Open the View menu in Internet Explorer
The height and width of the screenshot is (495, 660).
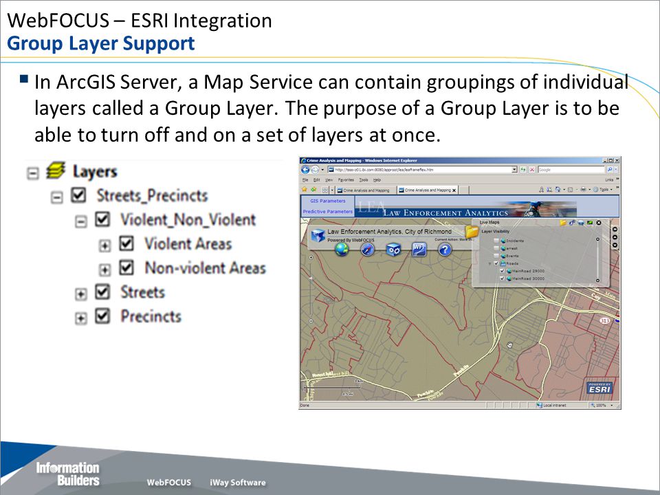329,179
